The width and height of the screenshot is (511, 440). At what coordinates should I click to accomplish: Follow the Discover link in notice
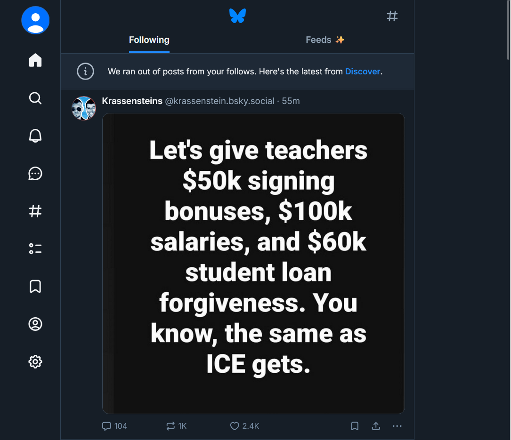[362, 72]
